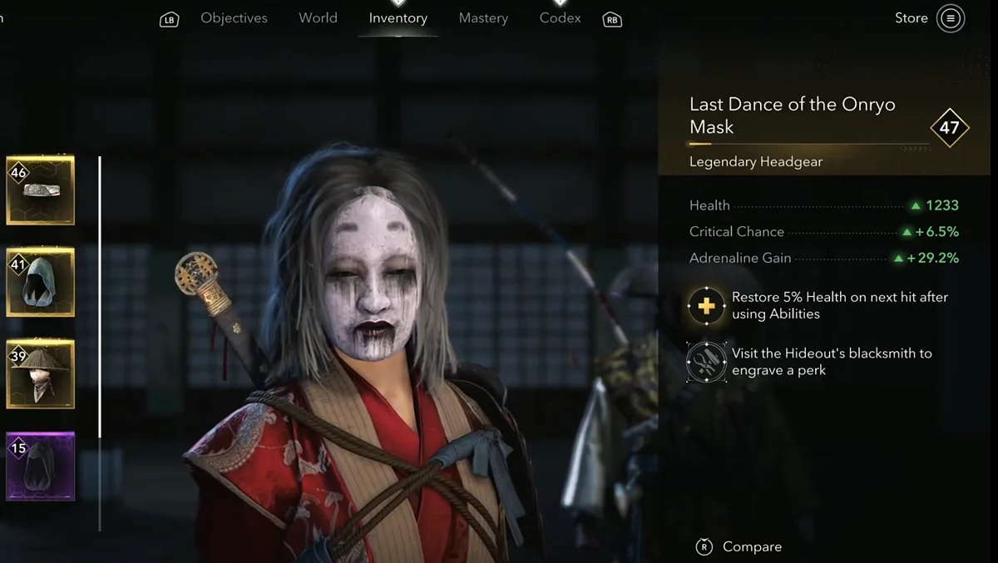Click the level 15 badge on purple item
The width and height of the screenshot is (998, 563).
coord(18,448)
